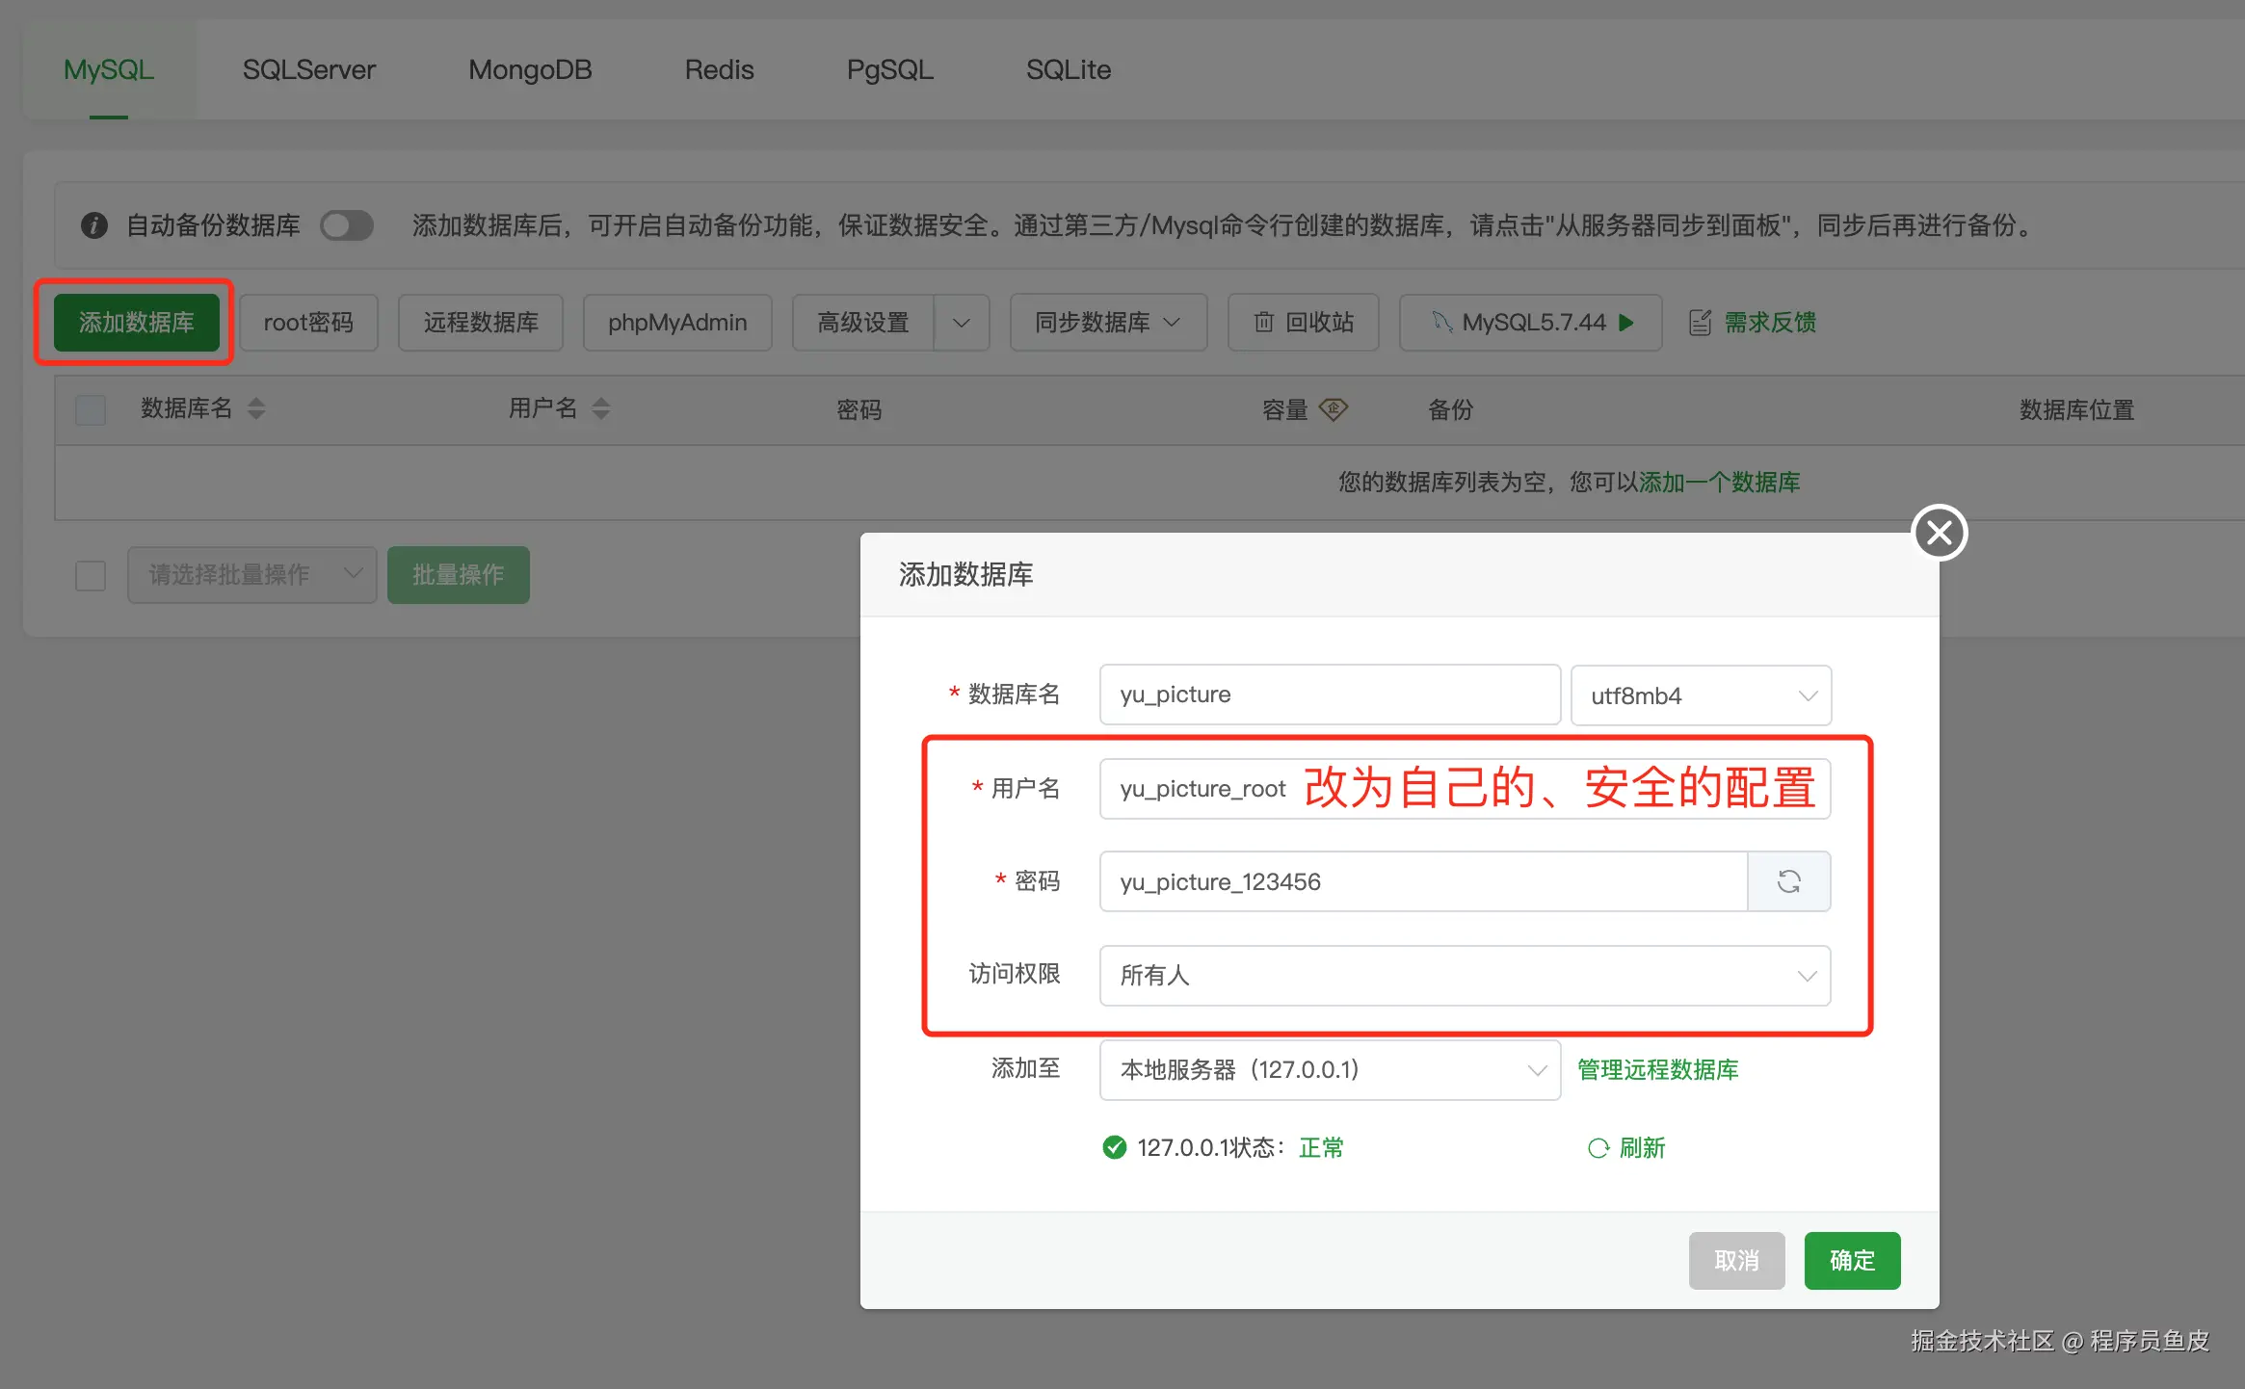Viewport: 2245px width, 1389px height.
Task: Close the add database dialog
Action: click(1939, 533)
